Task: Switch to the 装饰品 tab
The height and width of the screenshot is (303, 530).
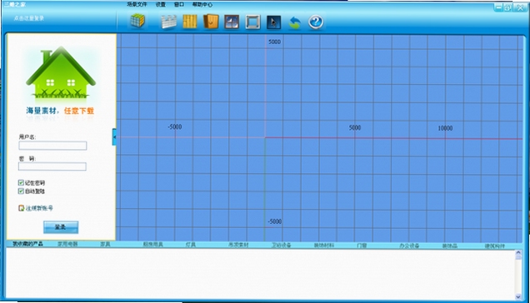Action: [449, 246]
